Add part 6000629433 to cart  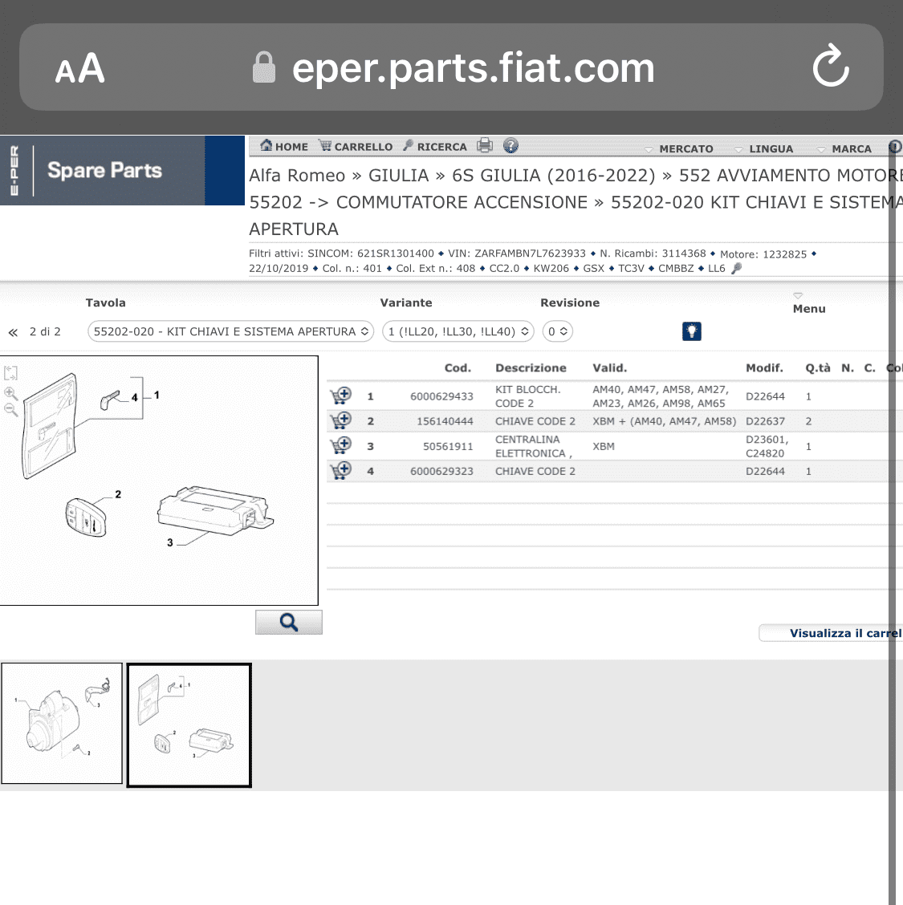pyautogui.click(x=340, y=396)
